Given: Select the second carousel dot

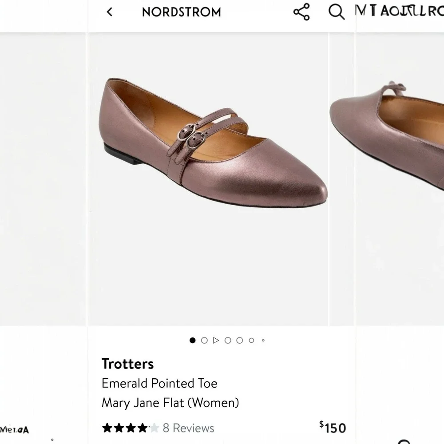Looking at the screenshot, I should (x=204, y=340).
